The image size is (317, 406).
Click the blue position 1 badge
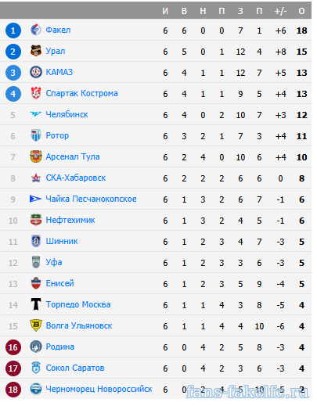coord(13,31)
